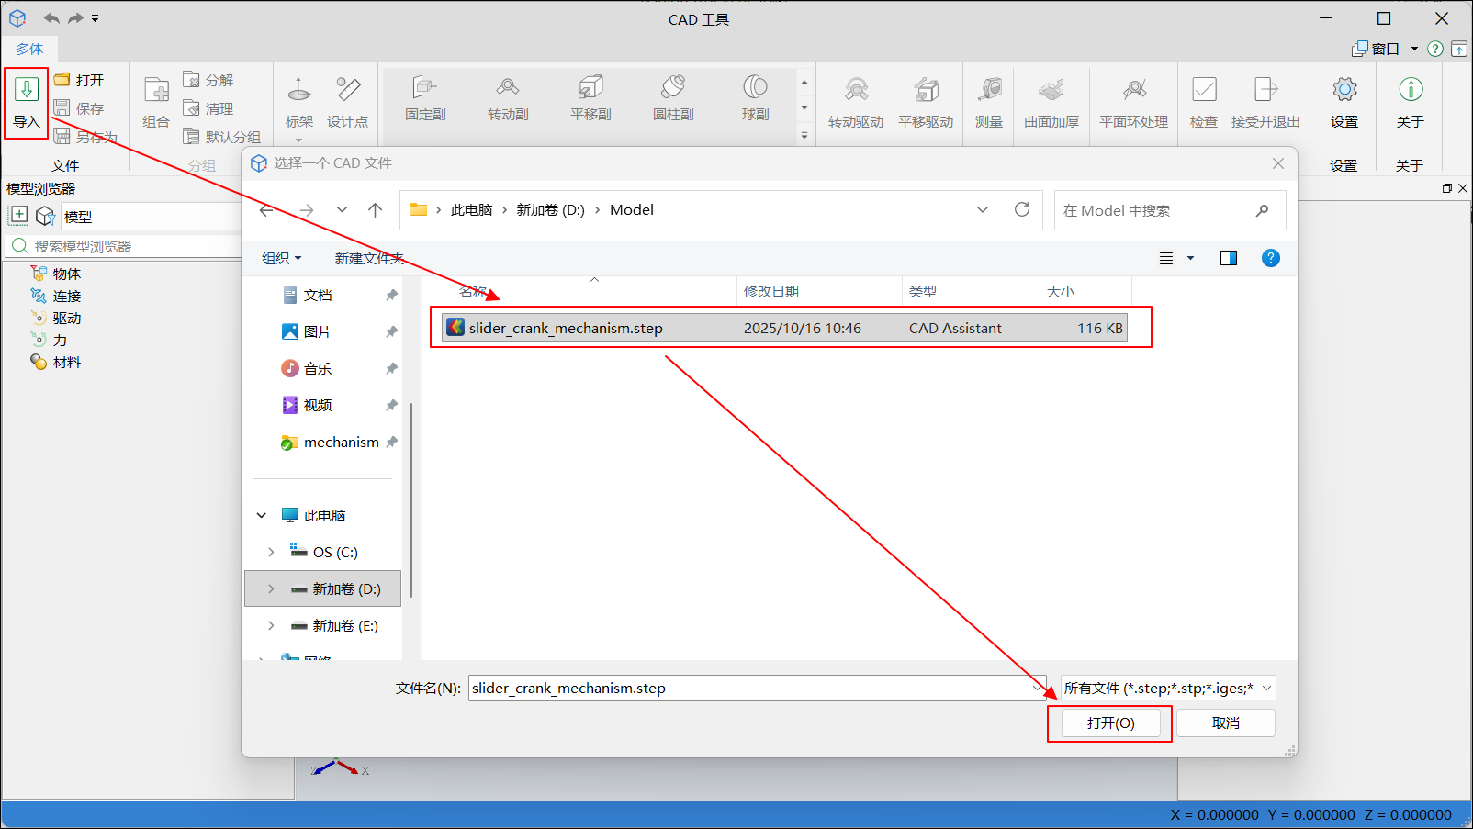Expand the 模型 tree plus box
The height and width of the screenshot is (829, 1473).
[x=18, y=216]
